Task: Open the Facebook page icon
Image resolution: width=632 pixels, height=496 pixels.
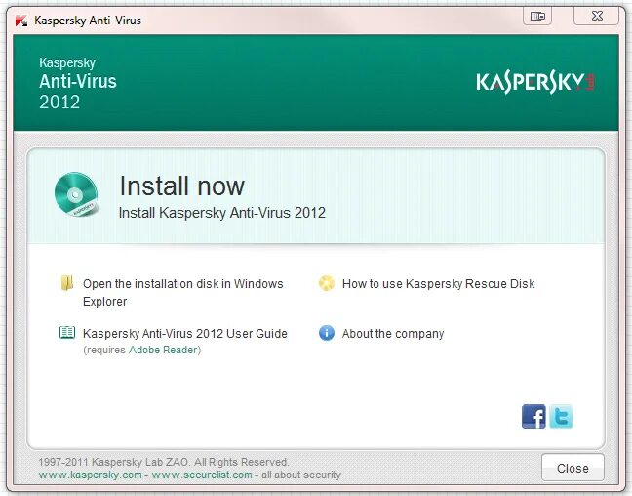Action: (x=533, y=416)
